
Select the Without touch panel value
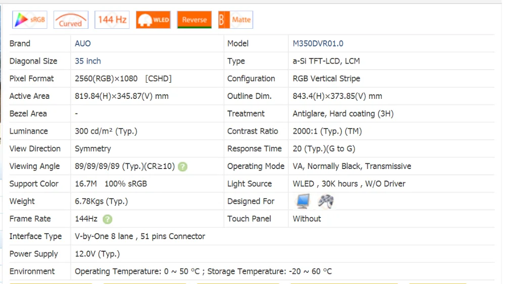point(307,219)
